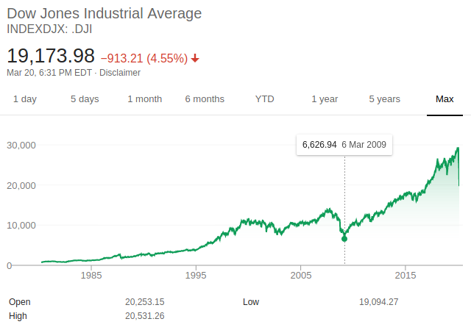This screenshot has width=471, height=330.
Task: Click the 19,173.98 current price
Action: pos(51,56)
